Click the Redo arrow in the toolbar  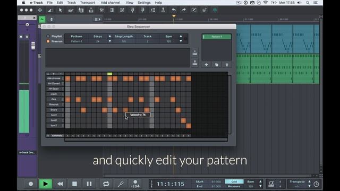[x=184, y=10]
